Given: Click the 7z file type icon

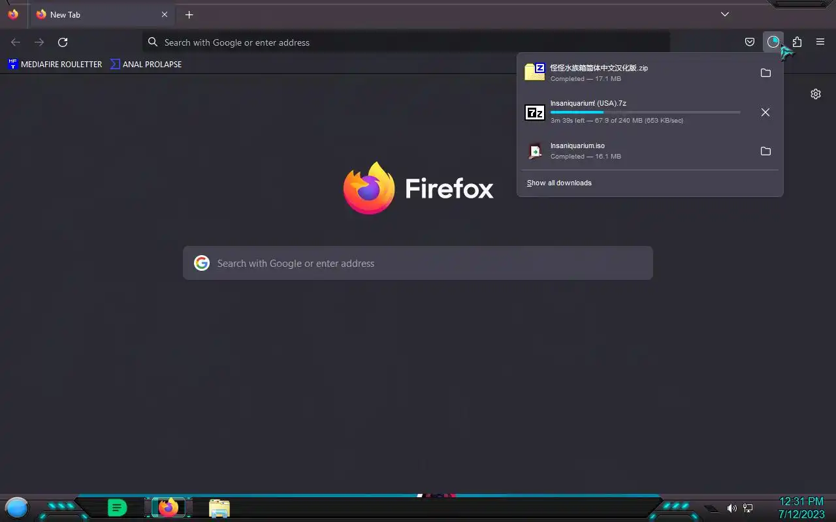Looking at the screenshot, I should pos(535,112).
